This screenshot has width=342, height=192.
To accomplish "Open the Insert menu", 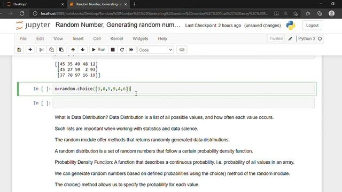I will pos(78,38).
